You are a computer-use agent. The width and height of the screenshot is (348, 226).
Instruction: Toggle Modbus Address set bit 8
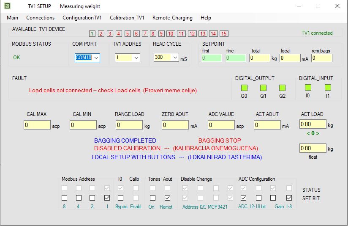point(64,198)
